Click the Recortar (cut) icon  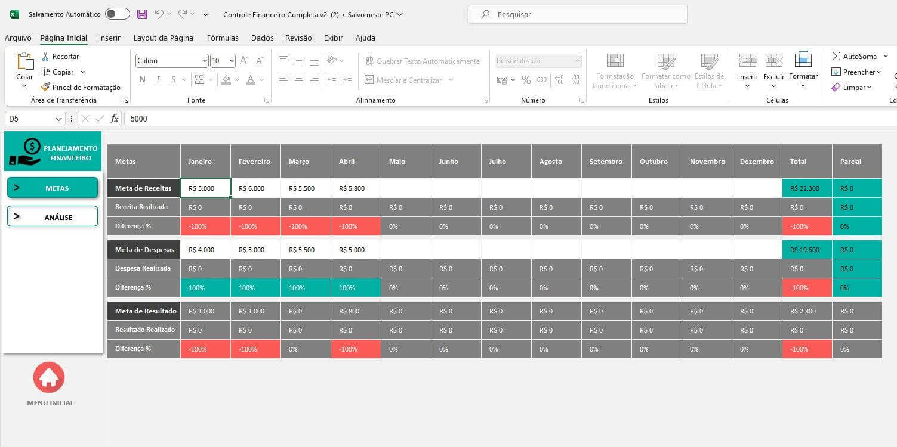44,56
